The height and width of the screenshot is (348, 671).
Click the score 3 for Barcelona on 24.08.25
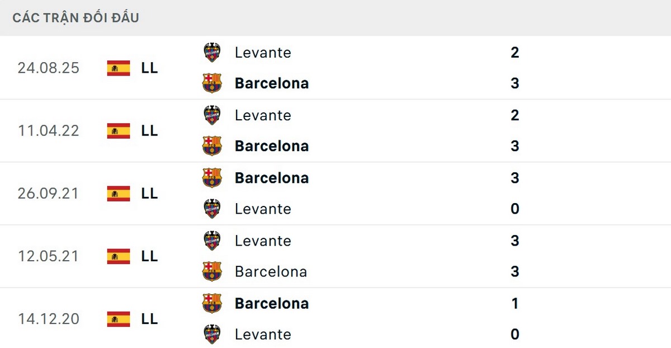[x=515, y=83]
